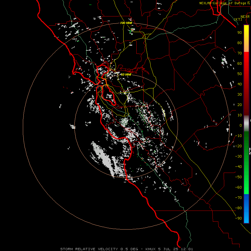Click the [KT] units label above color bar

pyautogui.click(x=238, y=19)
